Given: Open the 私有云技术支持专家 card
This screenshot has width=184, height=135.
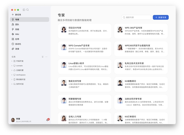Looking at the screenshot, I should pyautogui.click(x=141, y=67).
